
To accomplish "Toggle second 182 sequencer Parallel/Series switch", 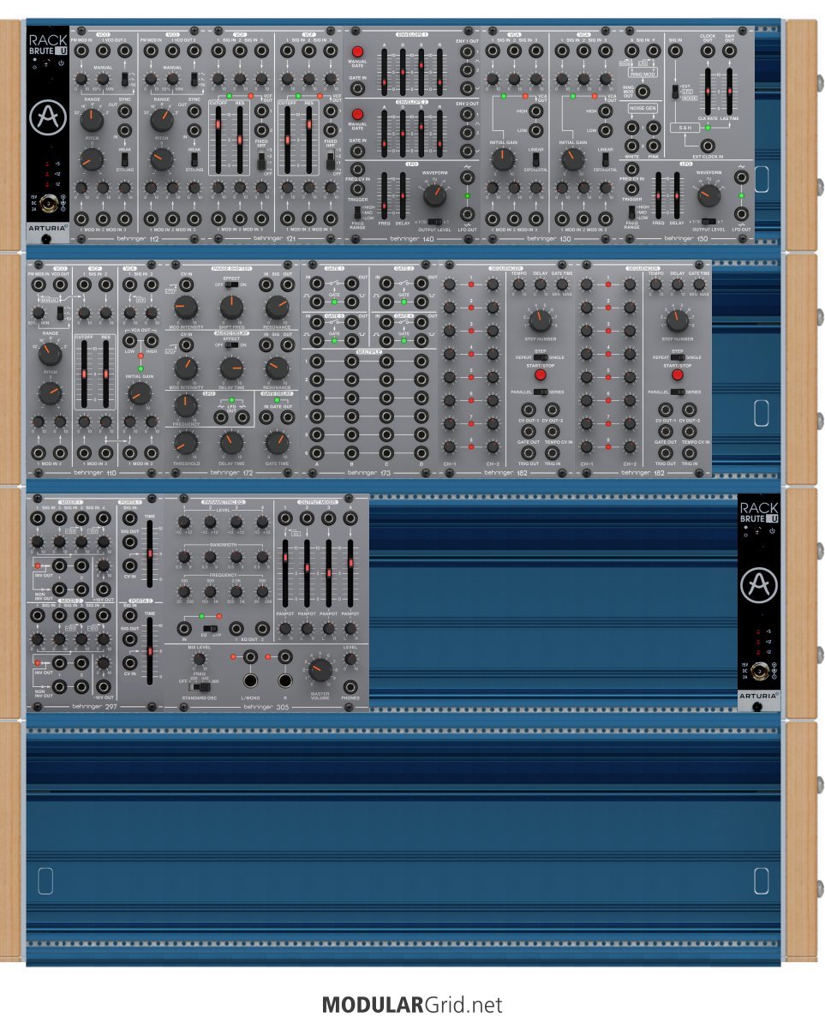I will (x=677, y=392).
